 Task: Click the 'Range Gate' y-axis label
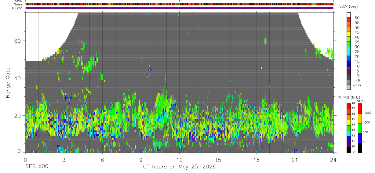[8, 83]
